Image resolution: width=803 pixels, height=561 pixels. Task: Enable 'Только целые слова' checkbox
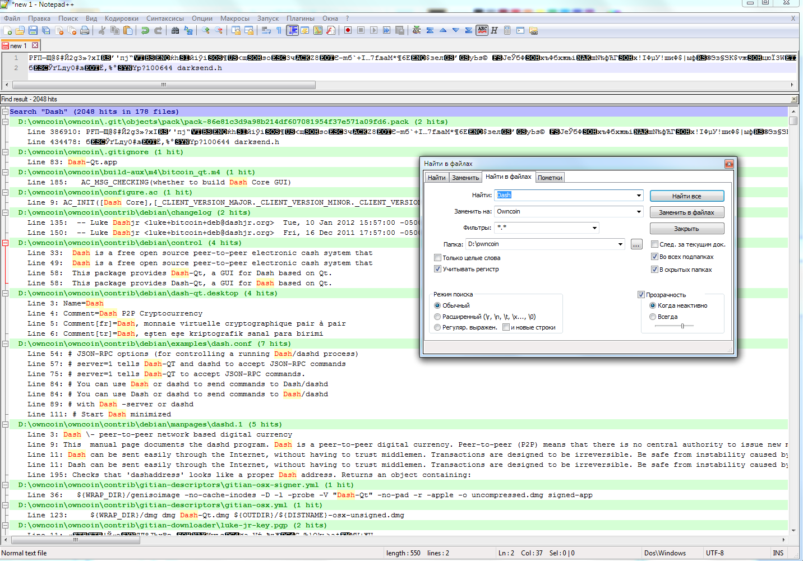(437, 258)
